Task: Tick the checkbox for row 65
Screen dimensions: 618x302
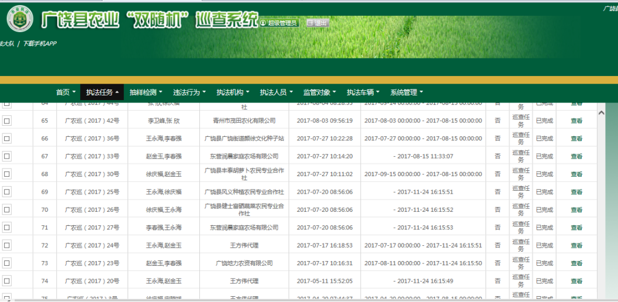Action: tap(7, 121)
